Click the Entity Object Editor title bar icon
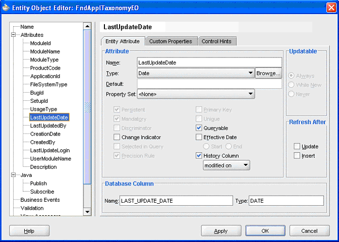This screenshot has width=339, height=242. 6,8
